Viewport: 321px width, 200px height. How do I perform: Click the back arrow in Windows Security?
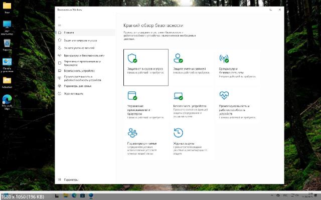60,17
